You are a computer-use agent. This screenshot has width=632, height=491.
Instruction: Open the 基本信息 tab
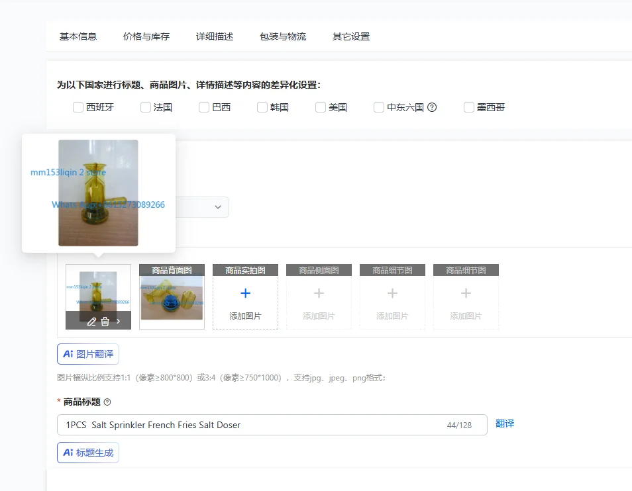[x=78, y=36]
